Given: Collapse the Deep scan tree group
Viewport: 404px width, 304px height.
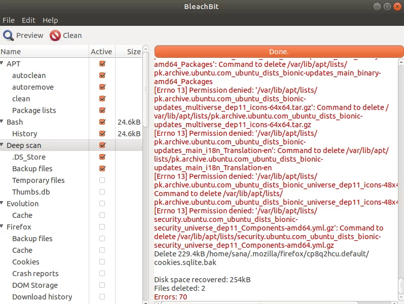Looking at the screenshot, I should [x=2, y=145].
